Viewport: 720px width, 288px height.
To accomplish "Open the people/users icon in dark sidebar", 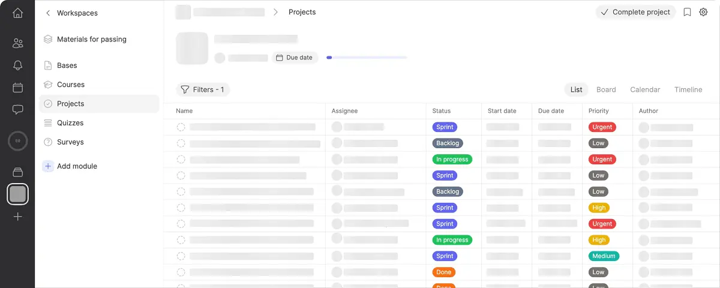I will [x=17, y=43].
